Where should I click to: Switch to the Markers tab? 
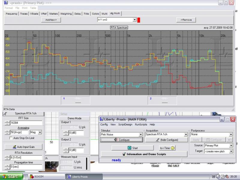pyautogui.click(x=53, y=14)
